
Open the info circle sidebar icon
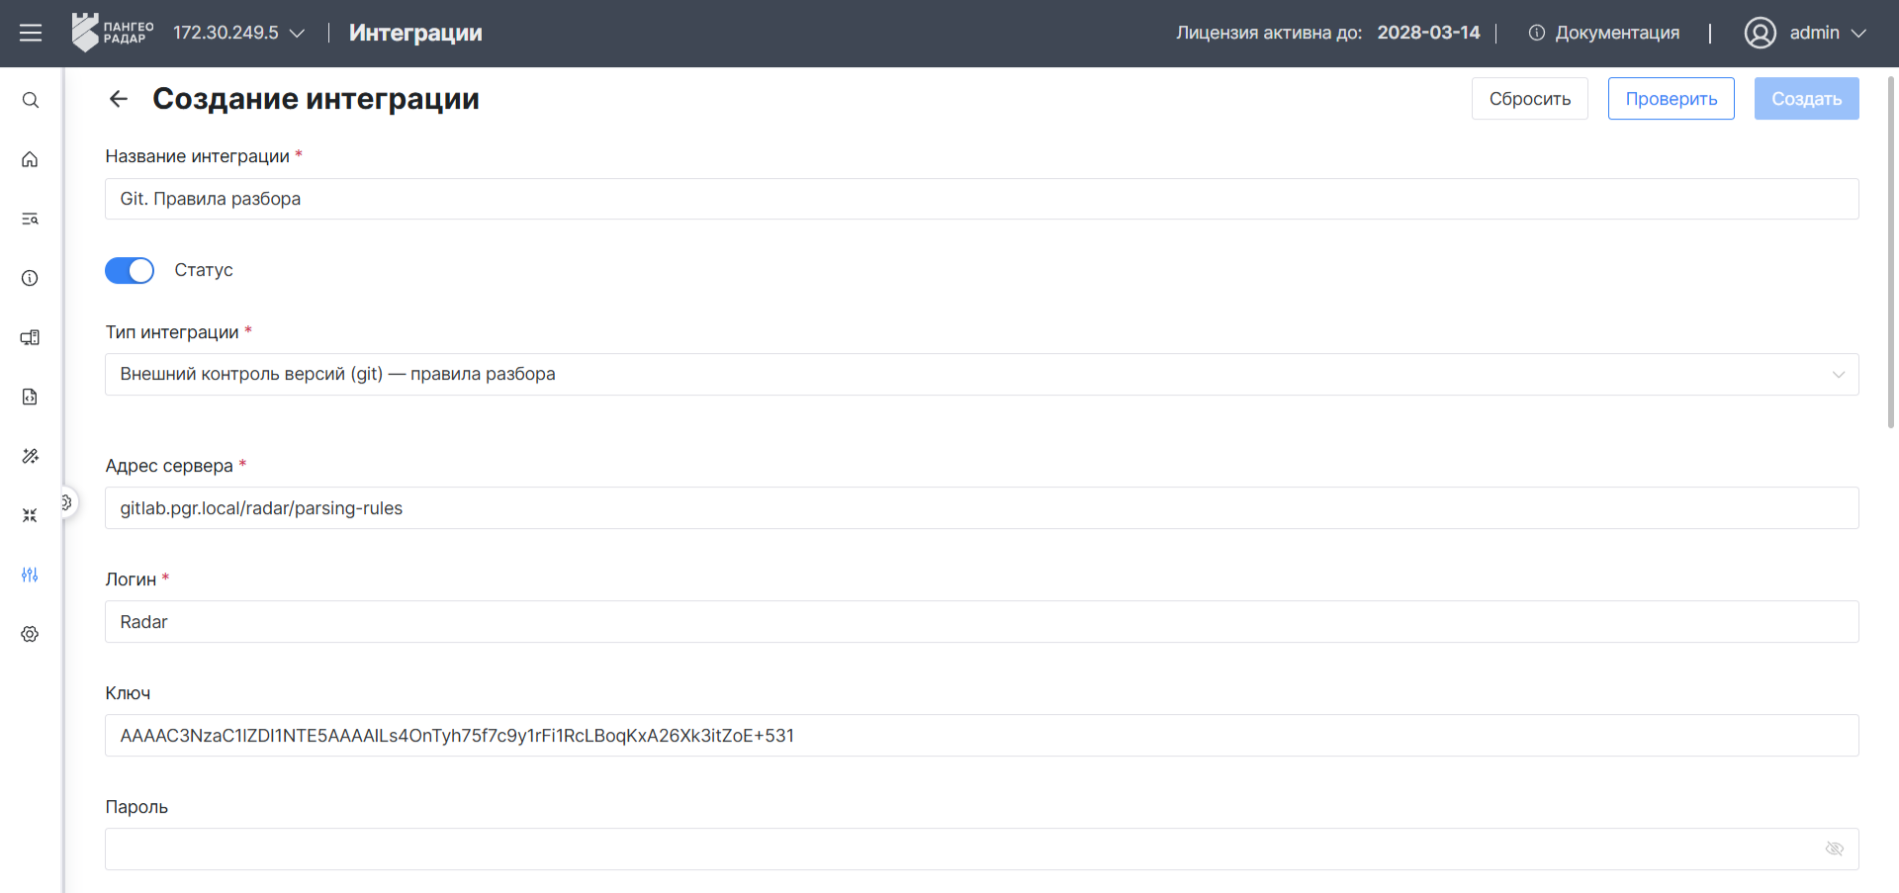coord(31,278)
